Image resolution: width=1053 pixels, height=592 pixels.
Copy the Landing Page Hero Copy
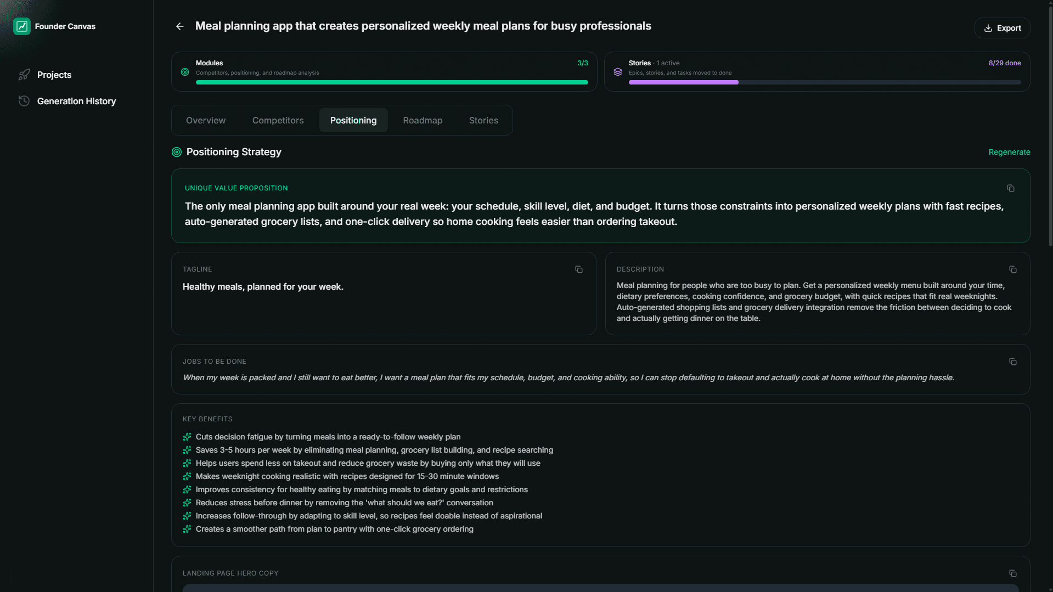coord(1012,573)
